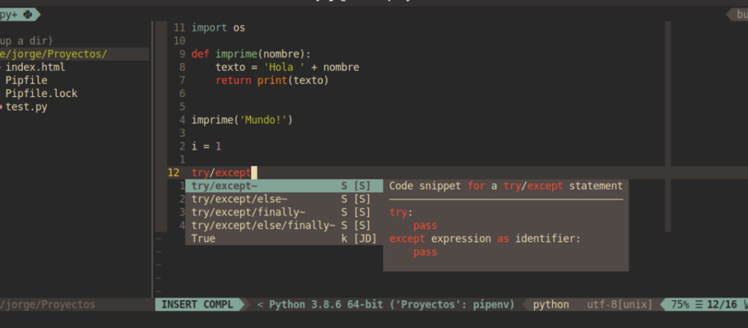Screen dimensions: 748x328
Task: Click the 'try:' line in the snippet preview
Action: [401, 212]
